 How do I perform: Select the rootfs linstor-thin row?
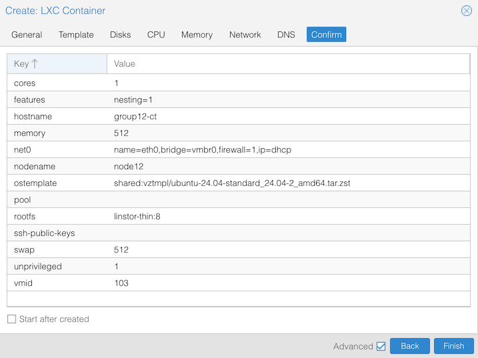[x=137, y=217]
